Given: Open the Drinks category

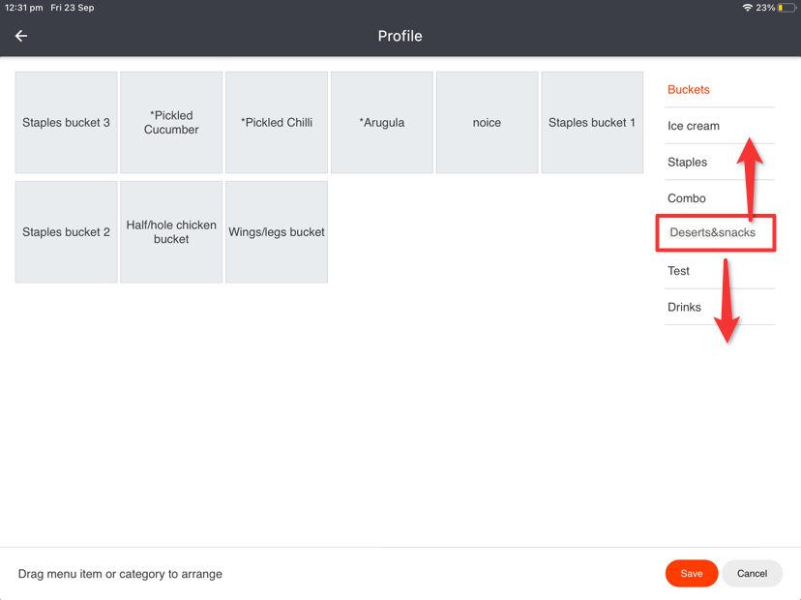Looking at the screenshot, I should tap(685, 308).
